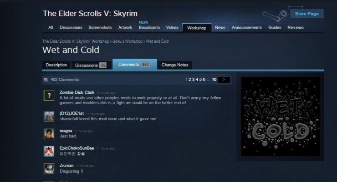Follow the isoku's Workshop breadcrumb link
Viewport: 337px width, 182px height.
128,41
